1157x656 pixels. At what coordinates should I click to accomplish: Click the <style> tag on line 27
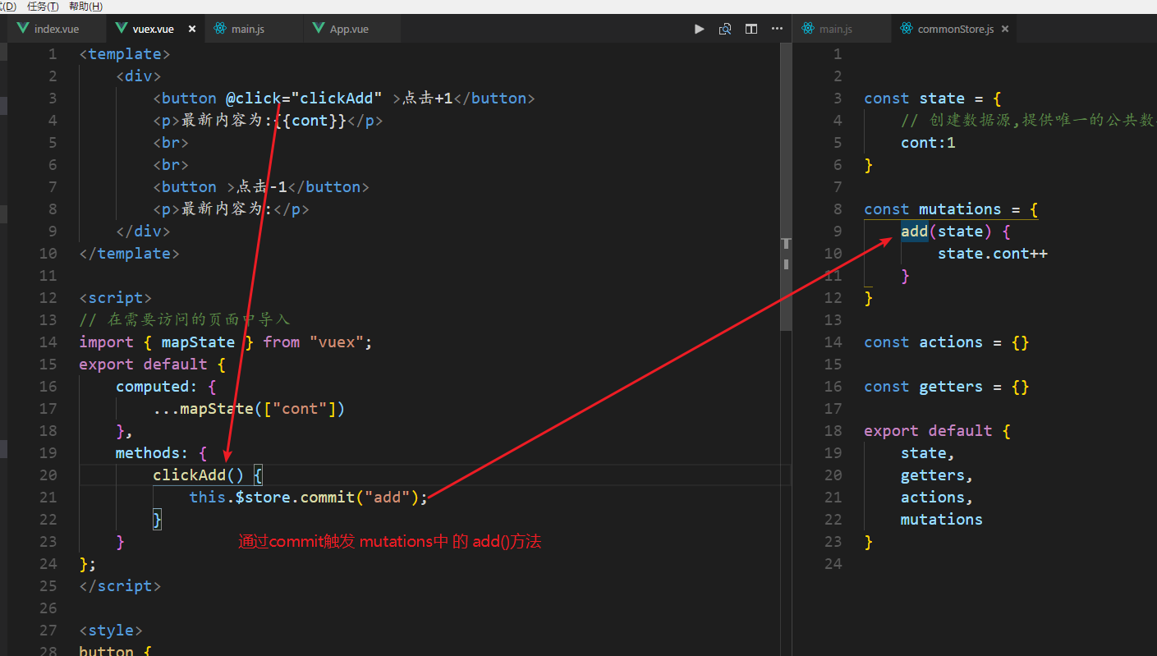[x=111, y=631]
